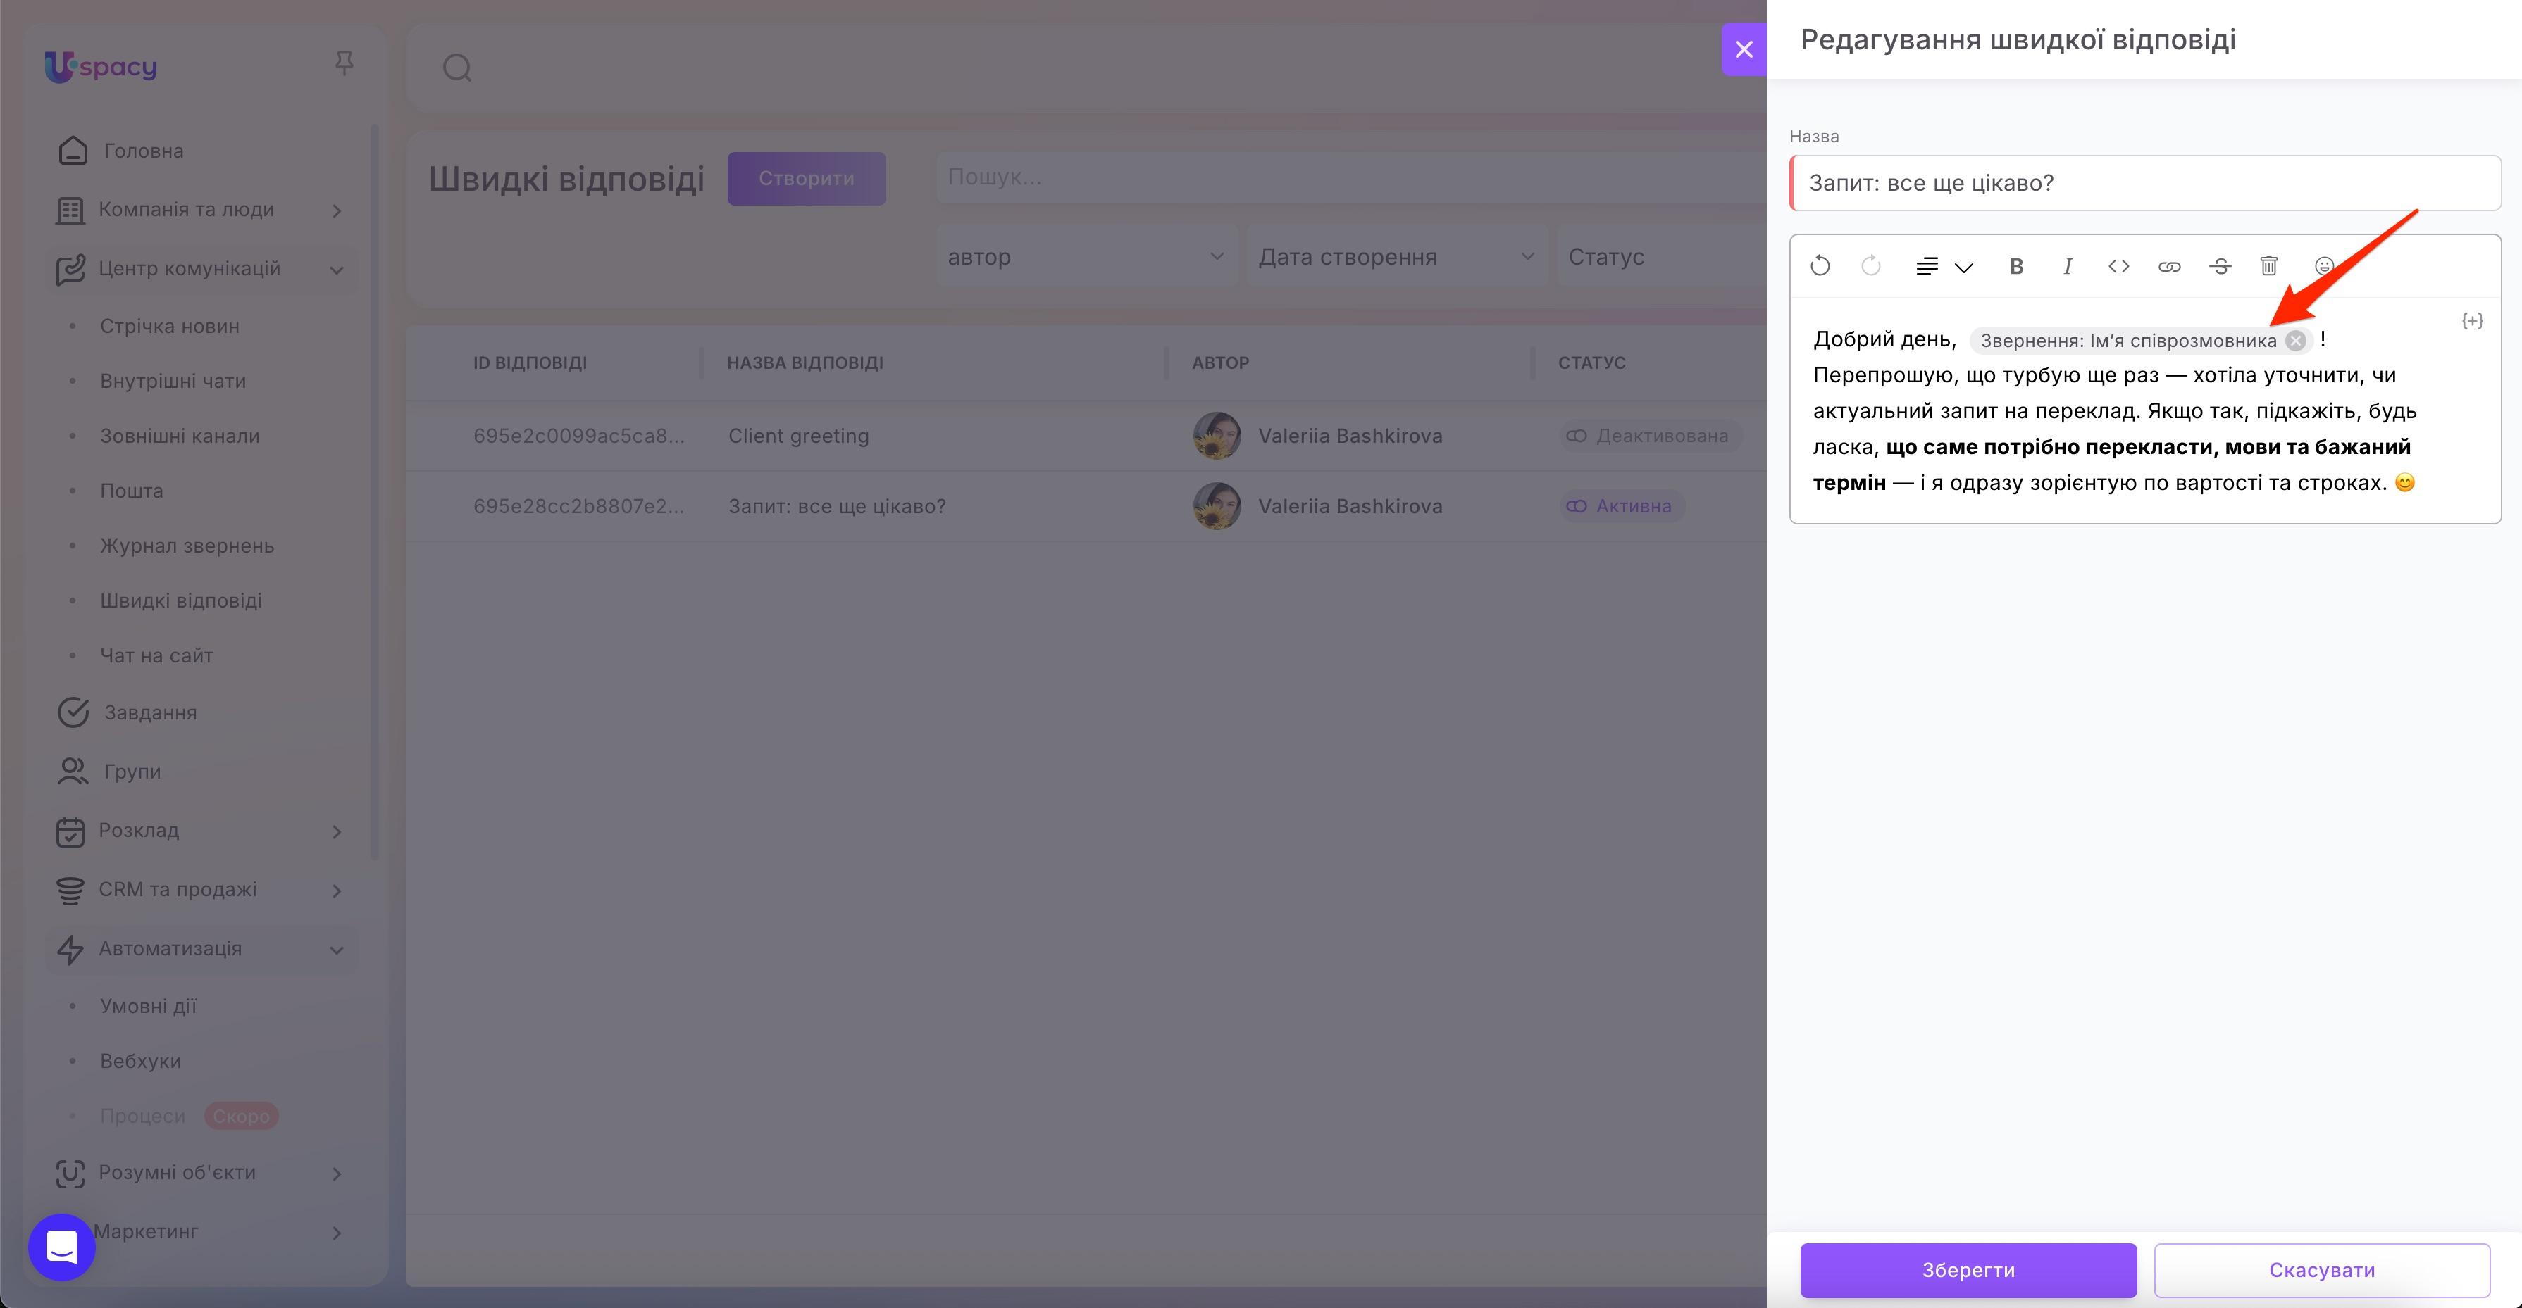
Task: Open Швидкі відповіді in sidebar menu
Action: click(x=180, y=600)
